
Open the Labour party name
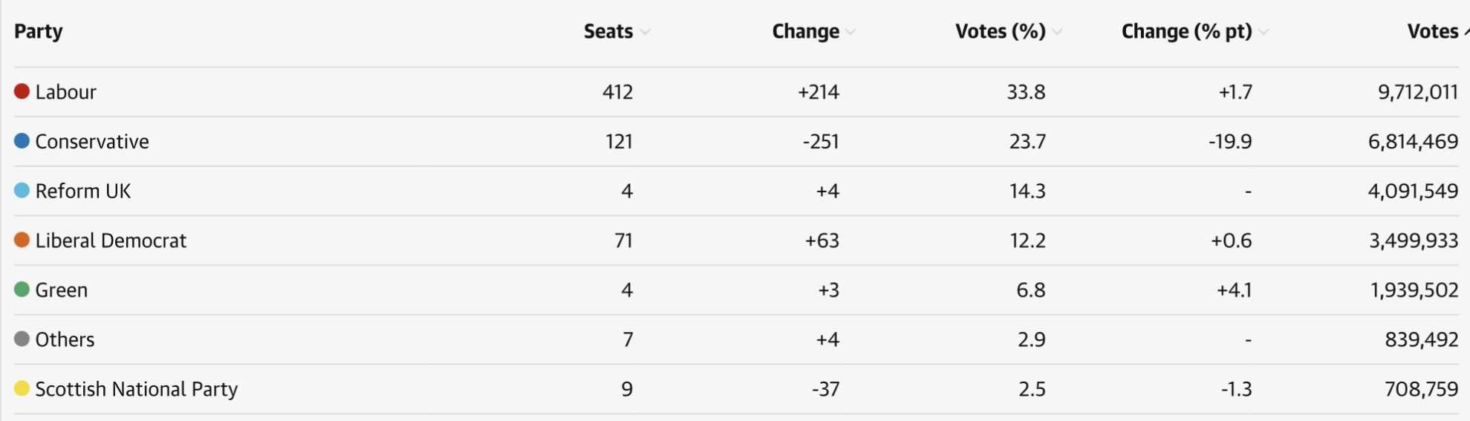[66, 92]
